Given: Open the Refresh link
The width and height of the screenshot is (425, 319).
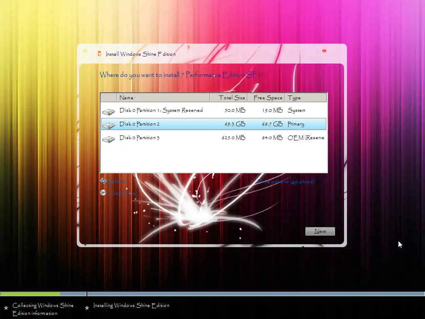Looking at the screenshot, I should (117, 182).
